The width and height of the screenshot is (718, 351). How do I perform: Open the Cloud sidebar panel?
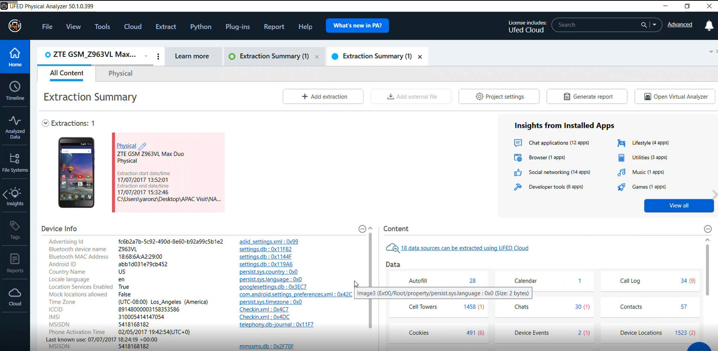[15, 297]
